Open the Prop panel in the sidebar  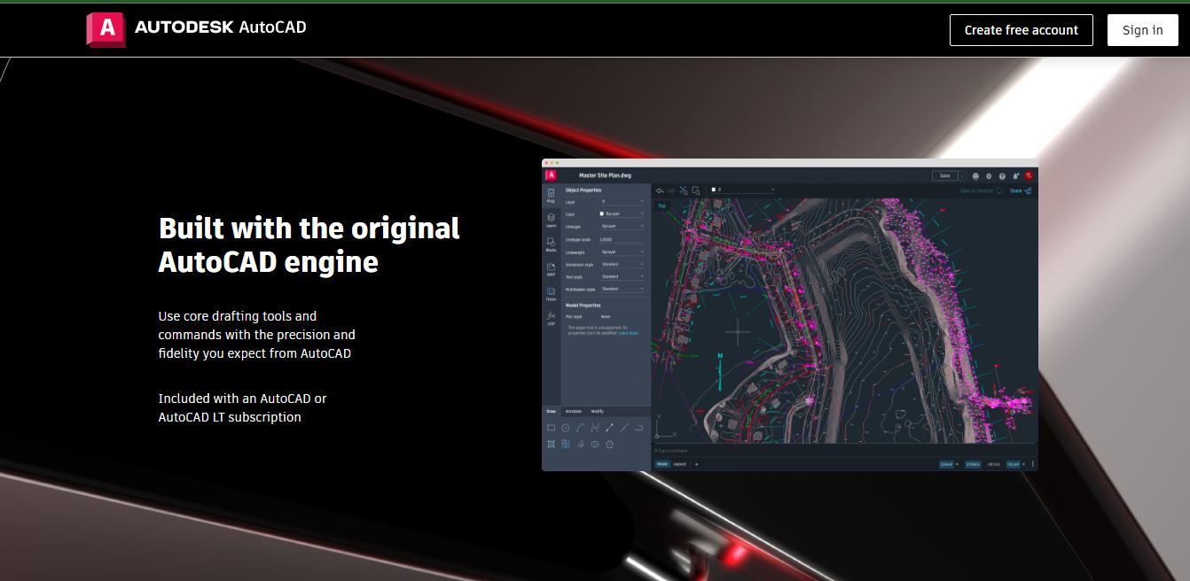click(x=551, y=196)
